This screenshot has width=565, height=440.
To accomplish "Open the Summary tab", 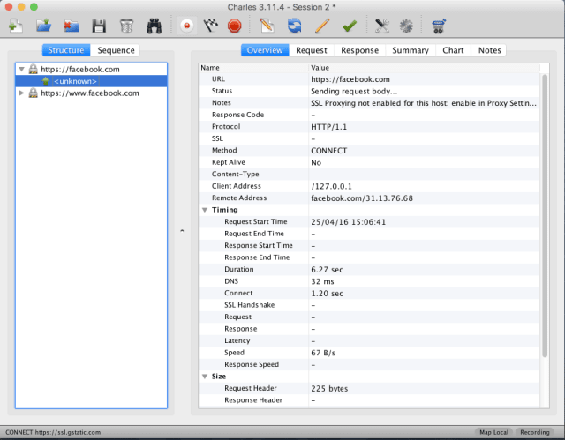I will click(x=411, y=50).
